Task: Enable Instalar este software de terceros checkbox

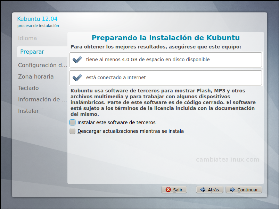Action: click(x=72, y=122)
